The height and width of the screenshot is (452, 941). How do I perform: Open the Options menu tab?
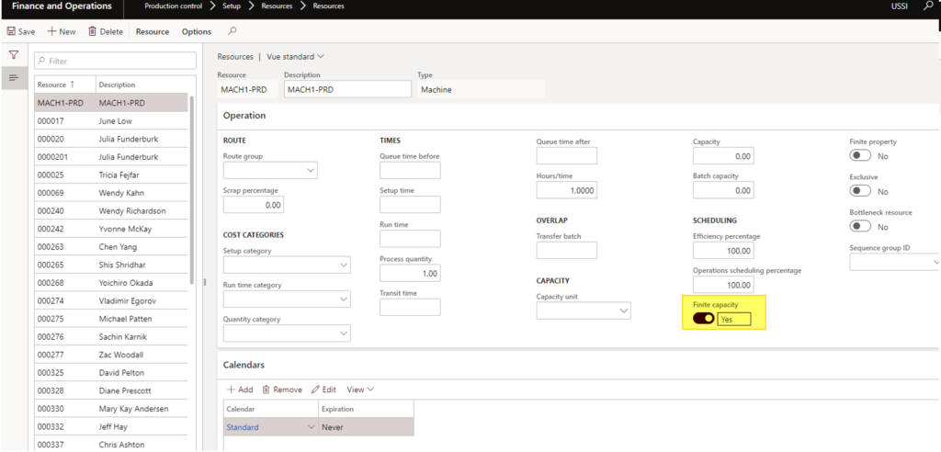[197, 31]
